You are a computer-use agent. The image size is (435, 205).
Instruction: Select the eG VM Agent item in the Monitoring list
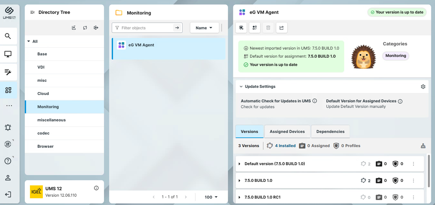point(169,49)
